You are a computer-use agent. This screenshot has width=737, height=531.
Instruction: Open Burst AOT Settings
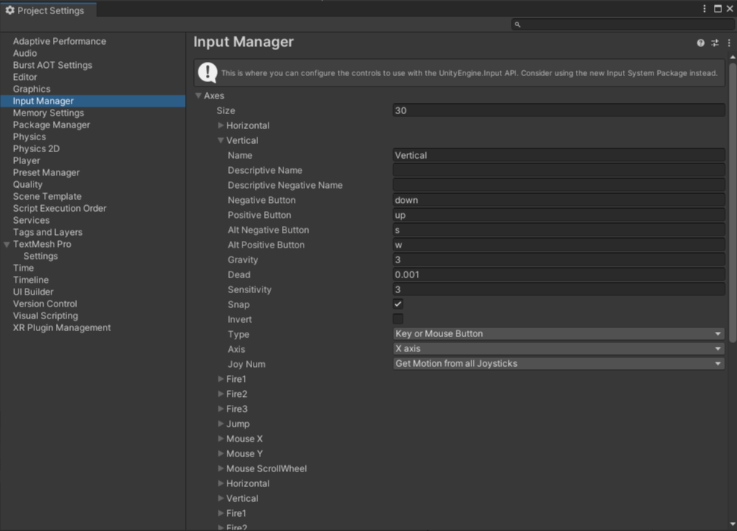click(52, 66)
